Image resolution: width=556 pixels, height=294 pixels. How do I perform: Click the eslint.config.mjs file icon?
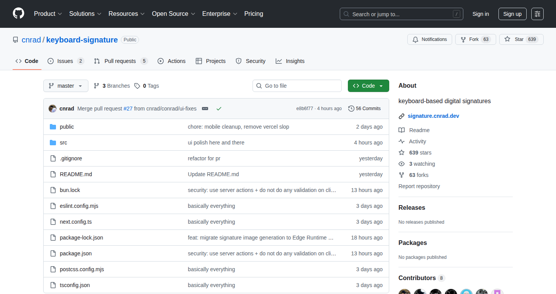[53, 206]
